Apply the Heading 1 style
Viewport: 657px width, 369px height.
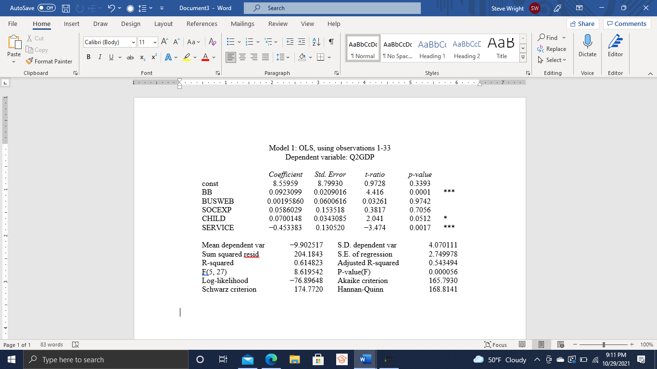432,48
